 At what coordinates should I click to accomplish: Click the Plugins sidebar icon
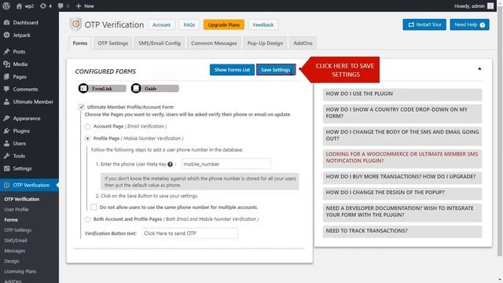point(6,130)
